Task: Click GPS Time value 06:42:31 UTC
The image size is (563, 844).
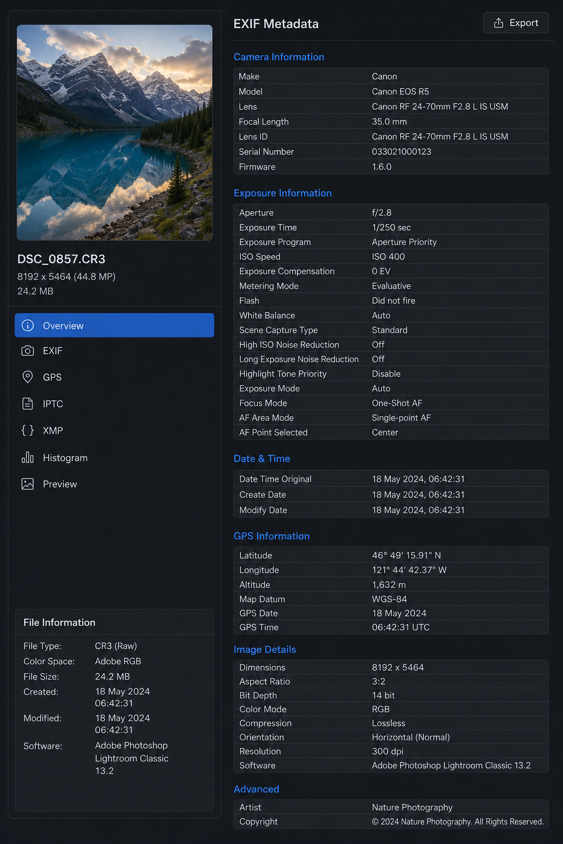Action: click(x=401, y=627)
